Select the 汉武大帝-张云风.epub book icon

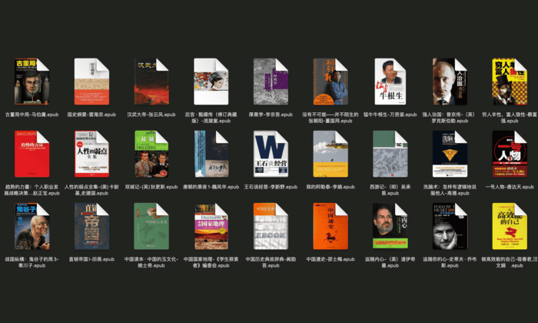coord(151,82)
